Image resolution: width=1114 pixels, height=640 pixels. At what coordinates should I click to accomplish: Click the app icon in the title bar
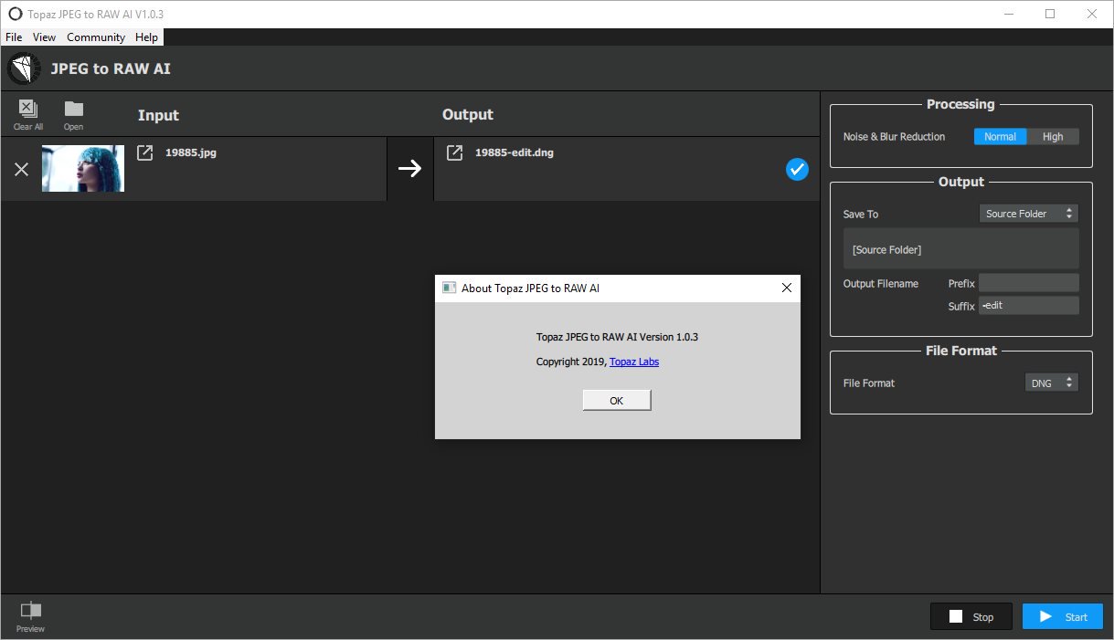tap(15, 15)
